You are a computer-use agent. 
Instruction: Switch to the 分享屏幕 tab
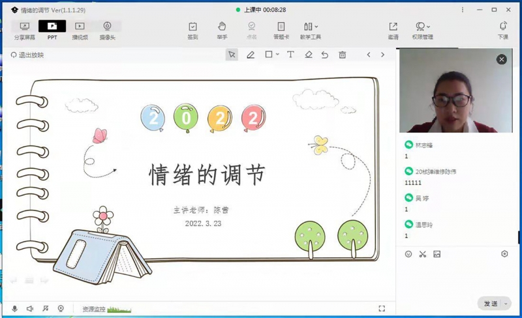[24, 30]
